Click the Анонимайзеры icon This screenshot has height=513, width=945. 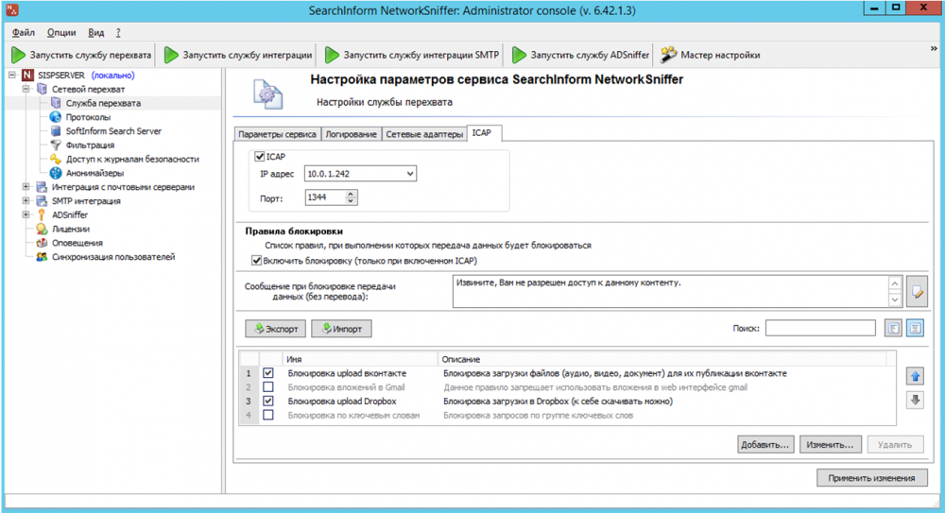point(56,173)
